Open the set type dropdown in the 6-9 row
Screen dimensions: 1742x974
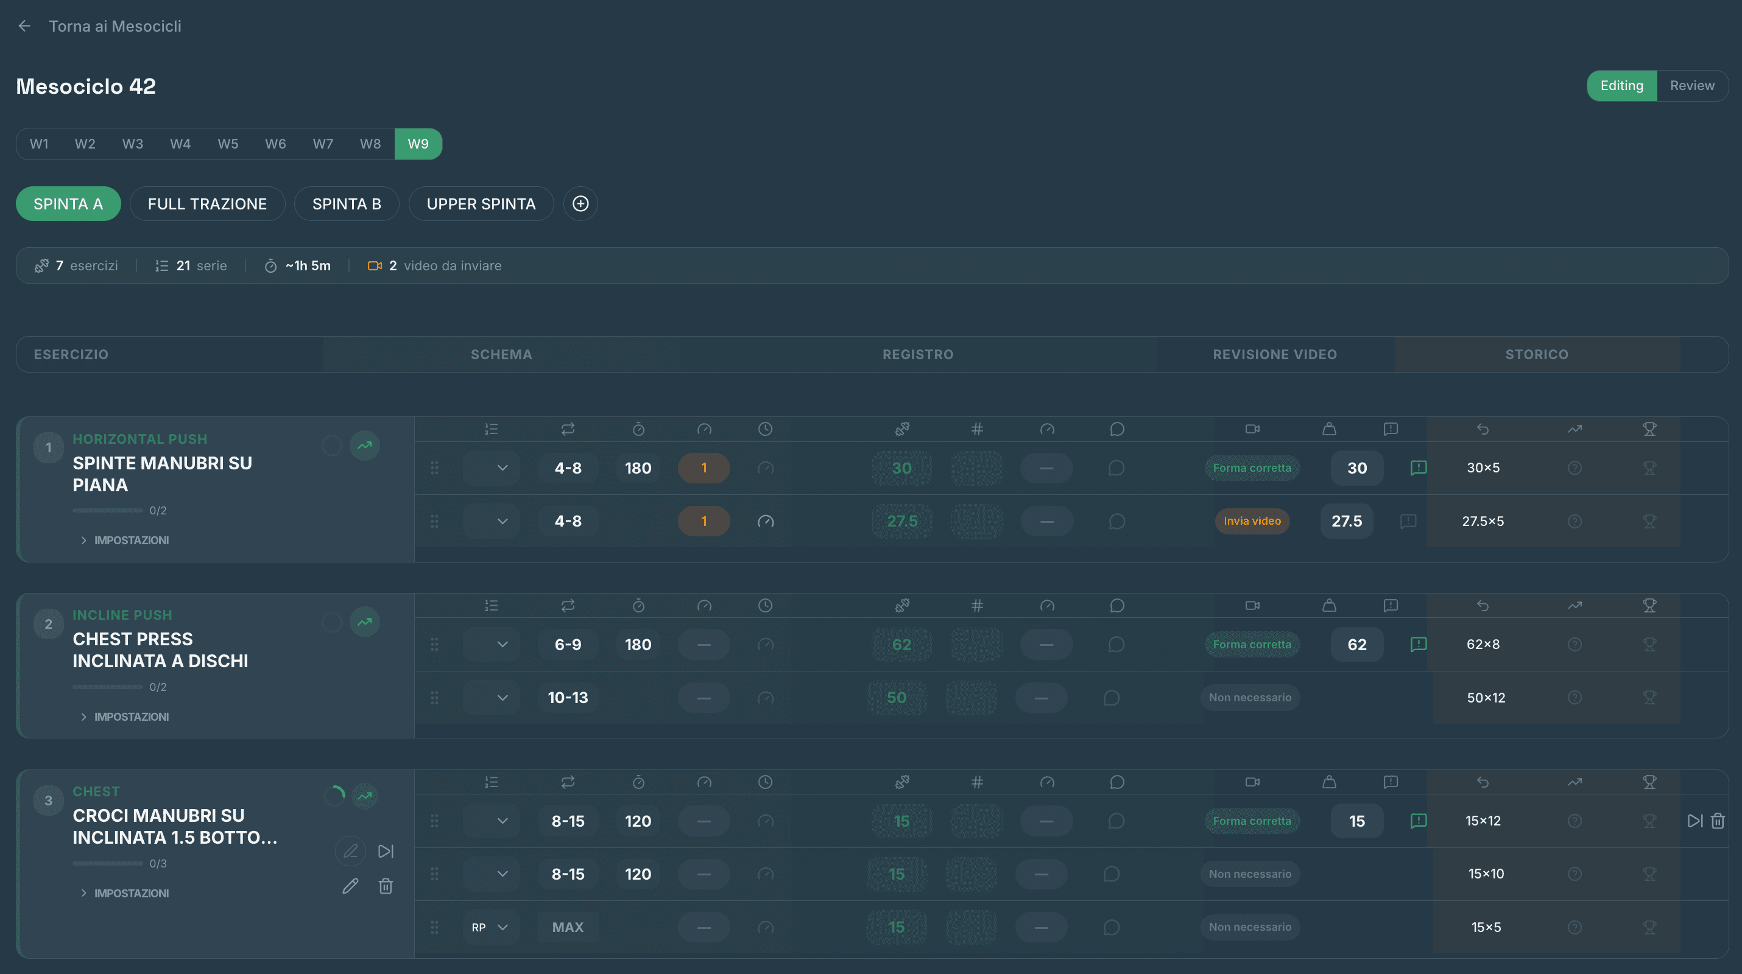point(491,644)
